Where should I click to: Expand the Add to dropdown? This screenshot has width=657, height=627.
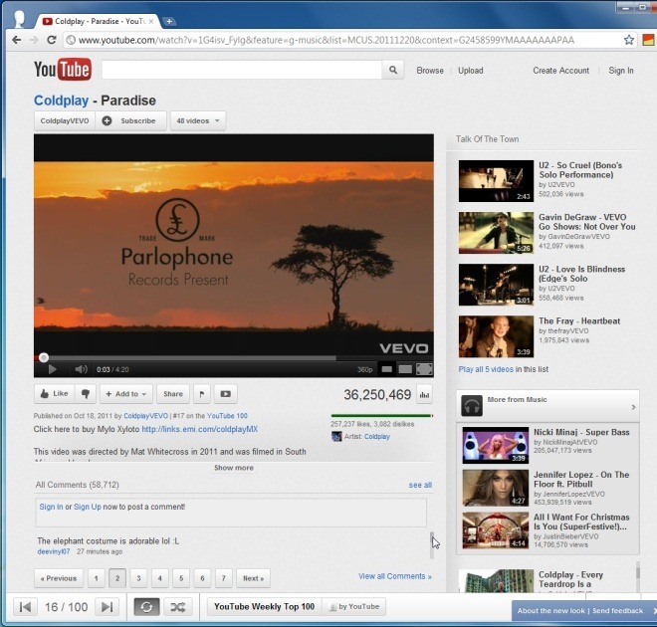click(126, 394)
